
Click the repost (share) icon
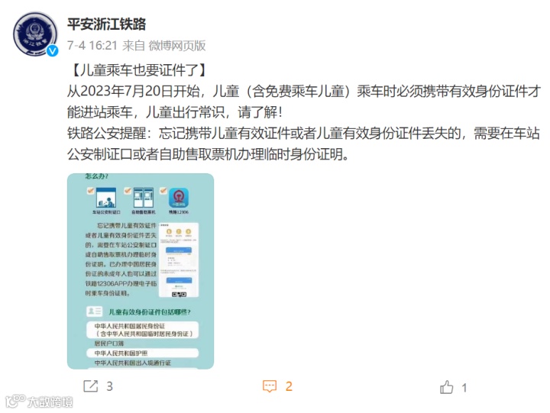[90, 386]
